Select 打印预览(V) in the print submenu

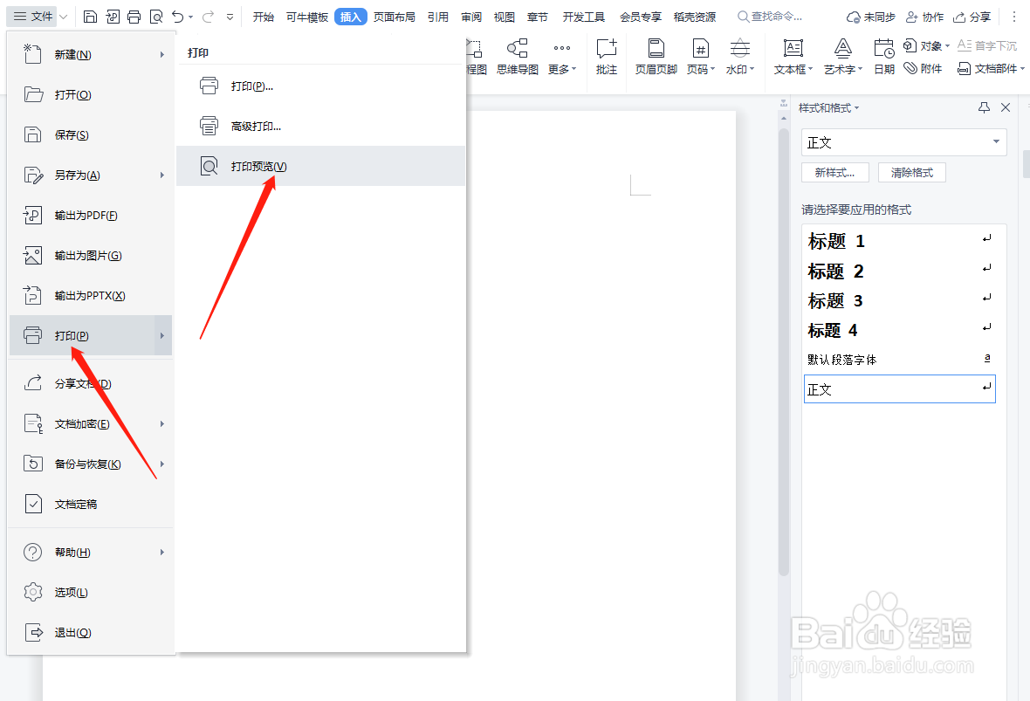(320, 166)
